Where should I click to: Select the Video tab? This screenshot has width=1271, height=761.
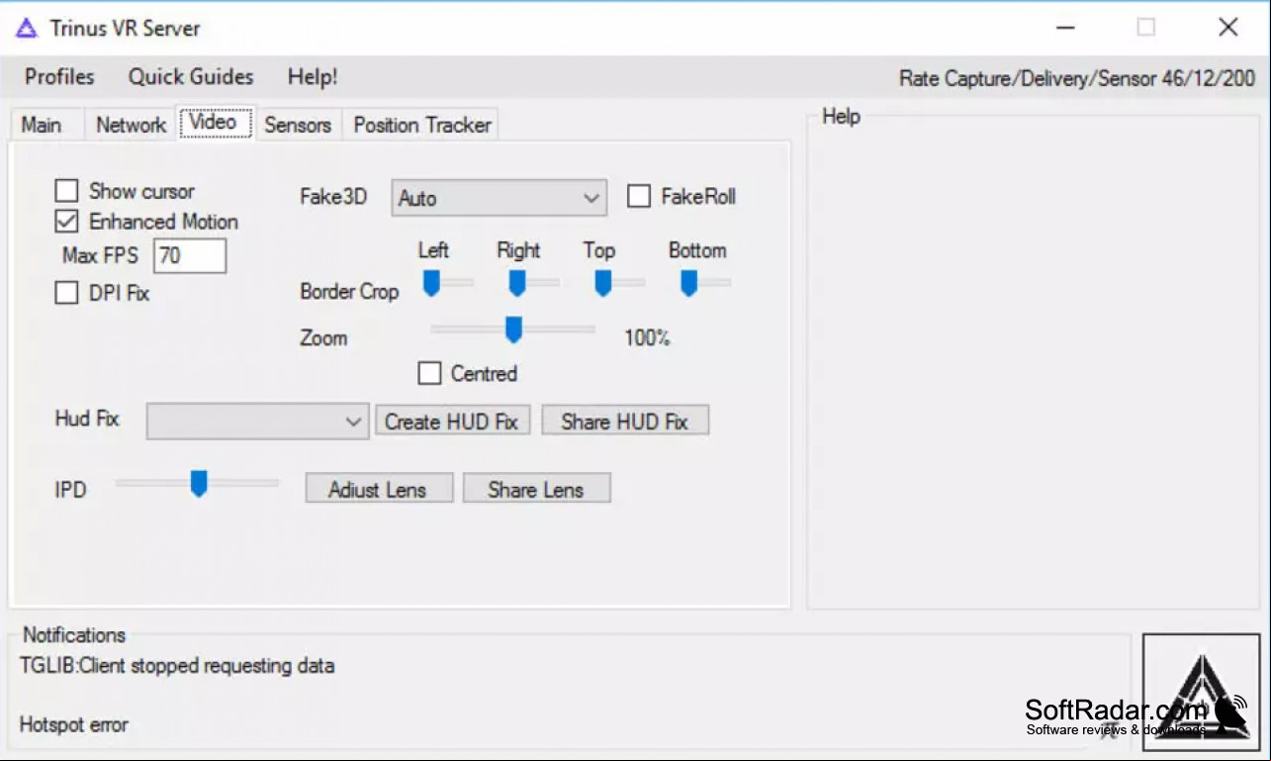coord(214,122)
